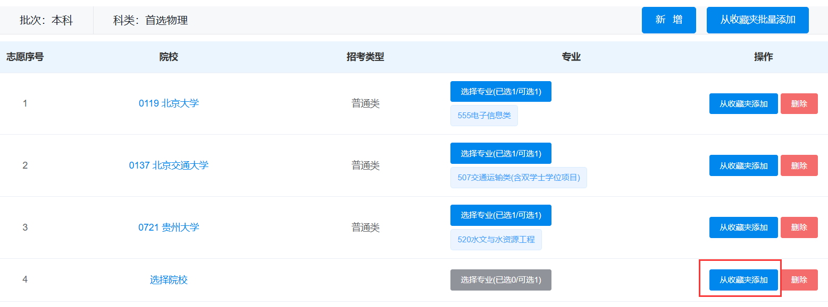Open 选择专业 for 北京交通大学 row
828x307 pixels.
501,153
